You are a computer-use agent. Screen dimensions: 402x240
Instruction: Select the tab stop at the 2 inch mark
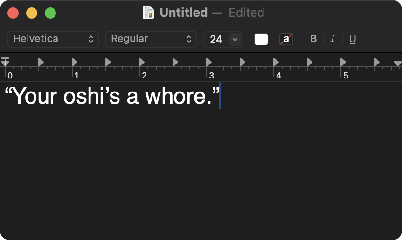tap(142, 62)
